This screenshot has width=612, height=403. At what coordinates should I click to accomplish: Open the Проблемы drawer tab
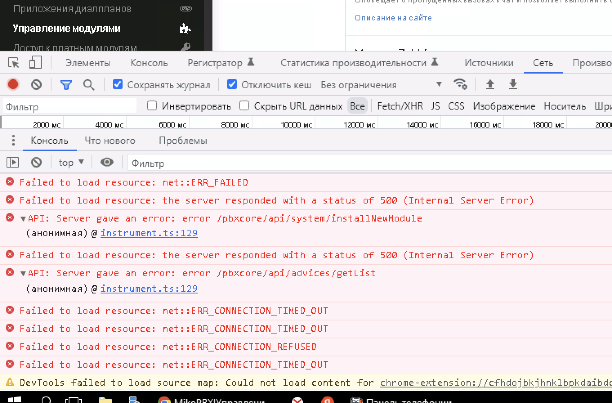point(183,140)
